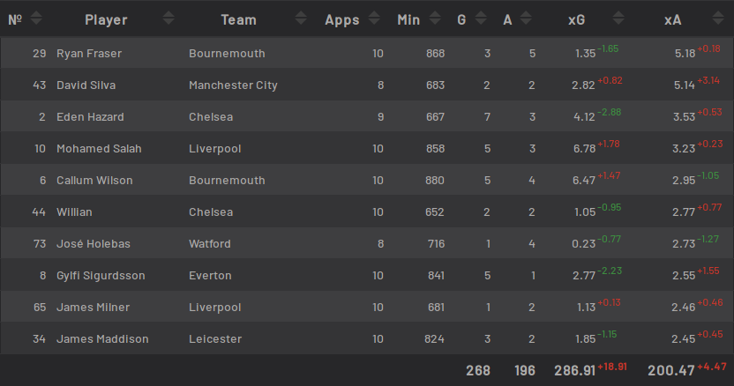Select the José Holebas table row name

tap(92, 244)
